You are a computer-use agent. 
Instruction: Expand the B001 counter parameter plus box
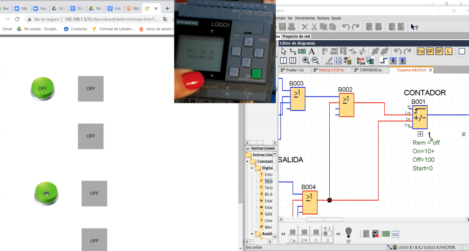(420, 134)
